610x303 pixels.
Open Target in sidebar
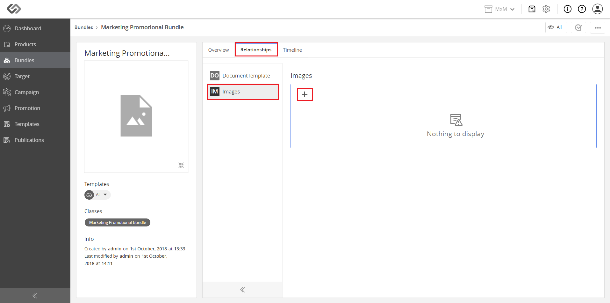click(35, 76)
